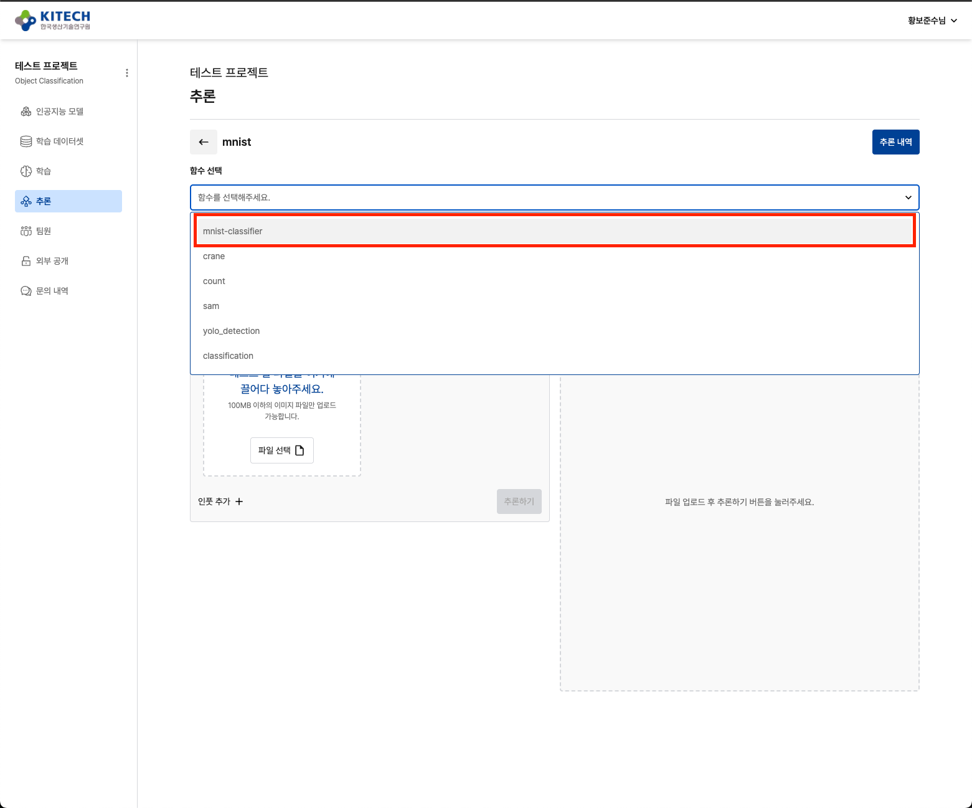The width and height of the screenshot is (972, 808).
Task: Select the crane function option
Action: point(214,256)
